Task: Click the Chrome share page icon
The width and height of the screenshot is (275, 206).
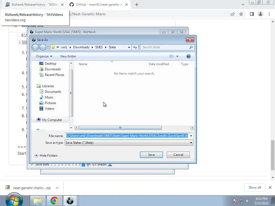Action: [x=233, y=14]
